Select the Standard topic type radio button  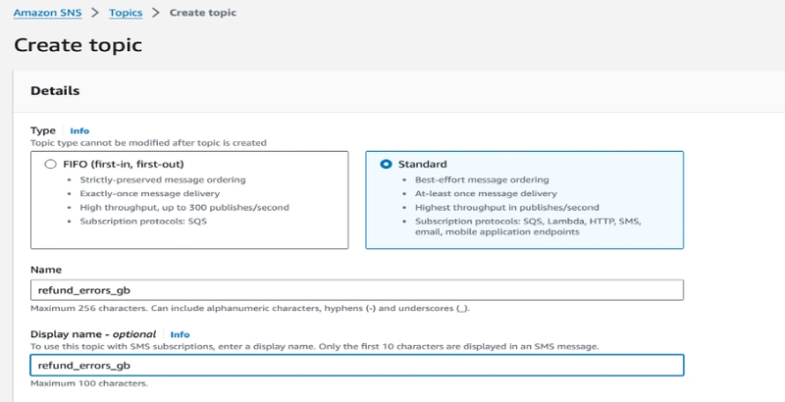[x=386, y=164]
